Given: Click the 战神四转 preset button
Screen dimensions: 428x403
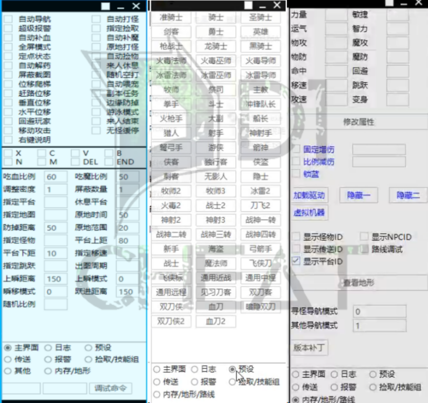Looking at the screenshot, I should [261, 234].
